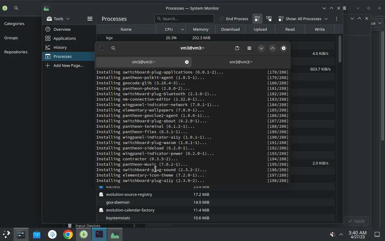The width and height of the screenshot is (385, 241).
Task: Click the terminal icon in the terminal header
Action: coord(101,48)
